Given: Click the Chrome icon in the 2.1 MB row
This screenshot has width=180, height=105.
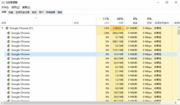Looking at the screenshot, I should tap(9, 71).
